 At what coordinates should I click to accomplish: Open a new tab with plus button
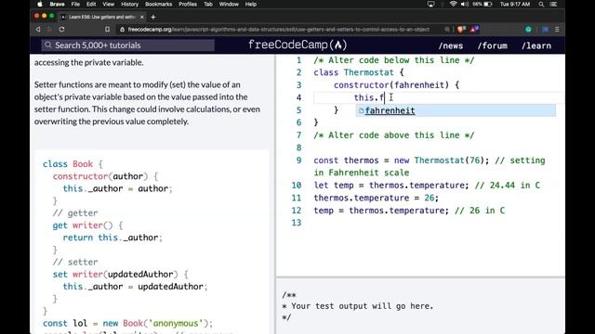[x=153, y=17]
